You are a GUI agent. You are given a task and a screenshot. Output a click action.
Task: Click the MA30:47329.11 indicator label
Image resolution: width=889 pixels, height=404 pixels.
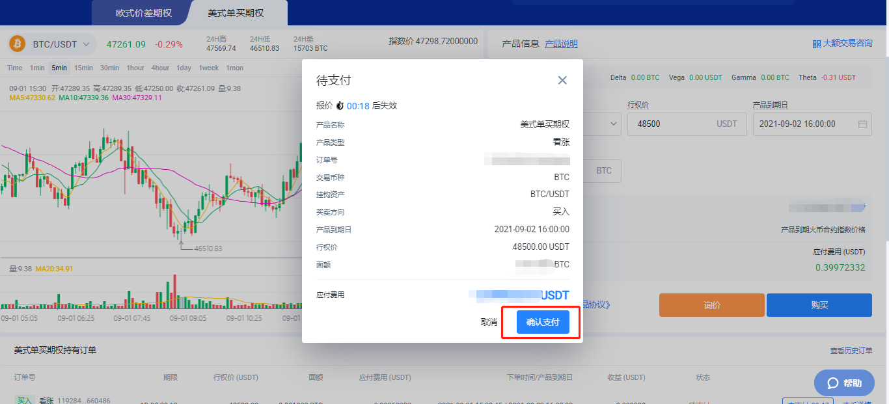[x=137, y=98]
